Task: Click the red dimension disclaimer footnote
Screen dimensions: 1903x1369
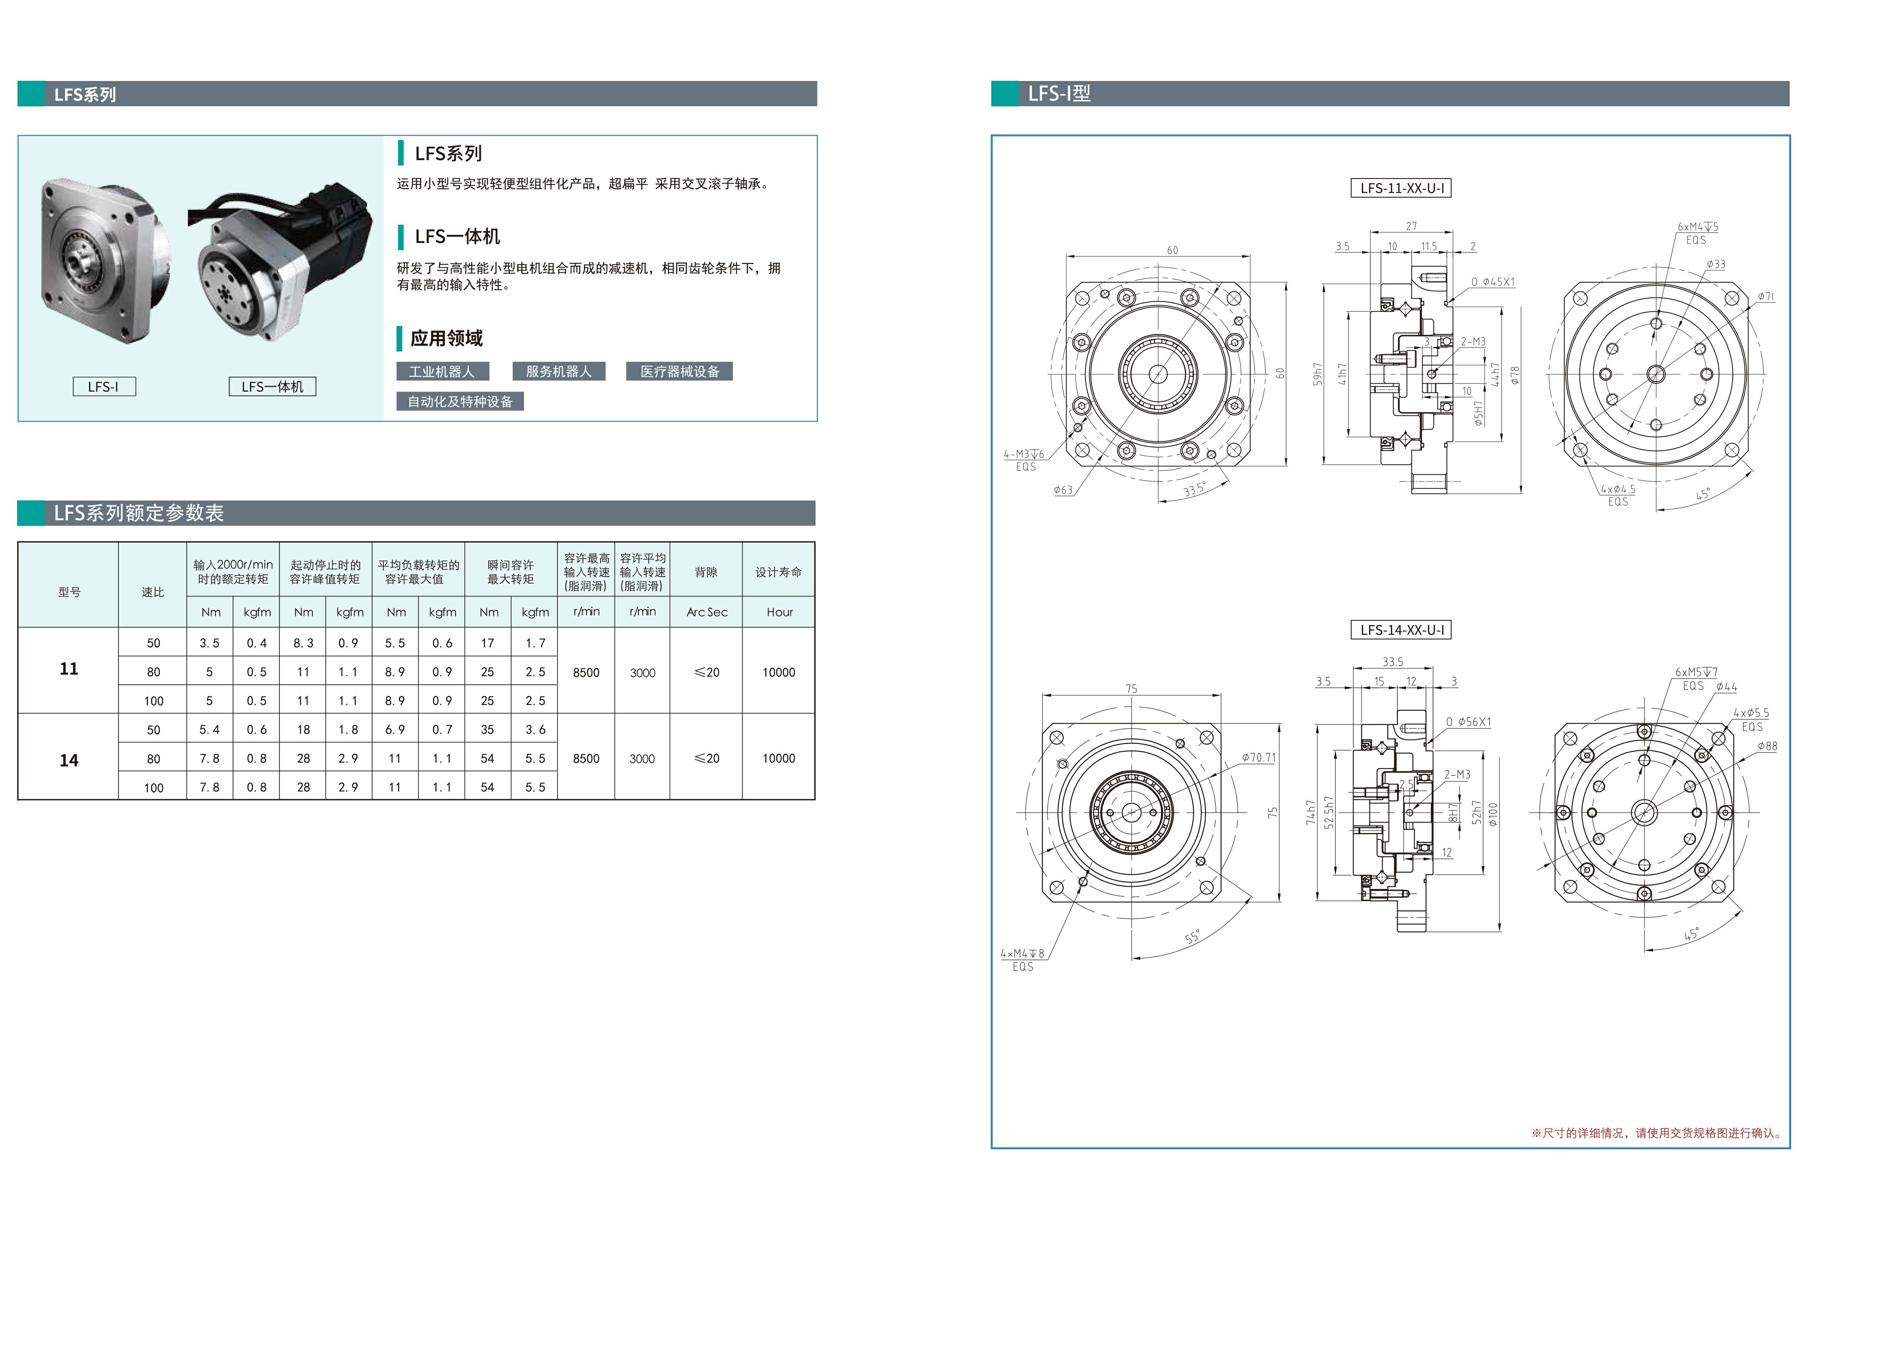Action: click(x=1656, y=1133)
